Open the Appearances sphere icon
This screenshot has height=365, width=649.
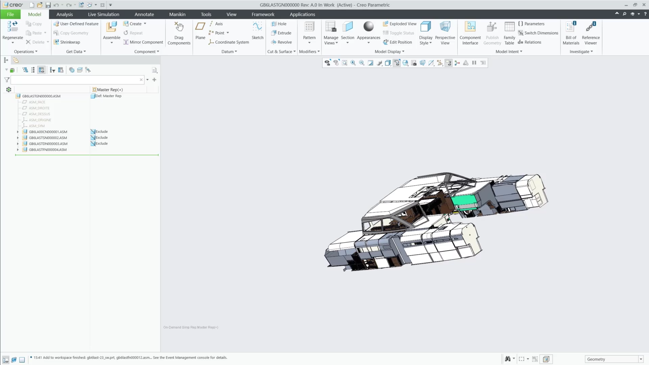click(368, 26)
